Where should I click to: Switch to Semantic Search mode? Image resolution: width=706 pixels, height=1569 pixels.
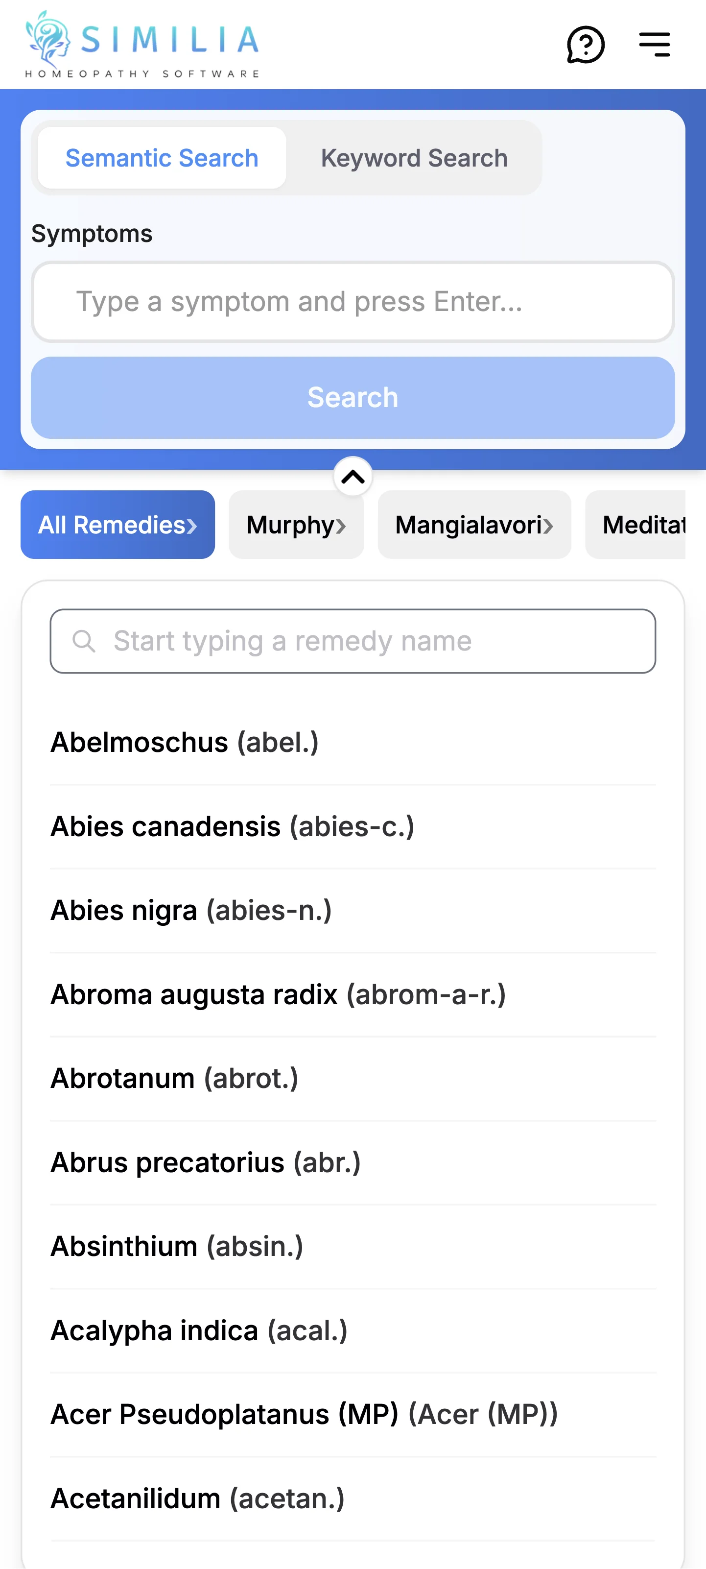point(161,158)
